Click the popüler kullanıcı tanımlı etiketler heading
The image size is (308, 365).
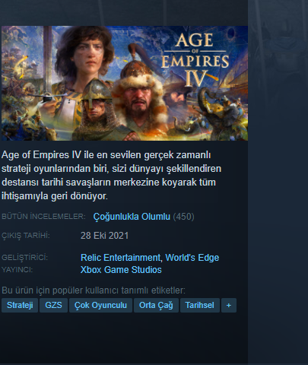point(94,290)
